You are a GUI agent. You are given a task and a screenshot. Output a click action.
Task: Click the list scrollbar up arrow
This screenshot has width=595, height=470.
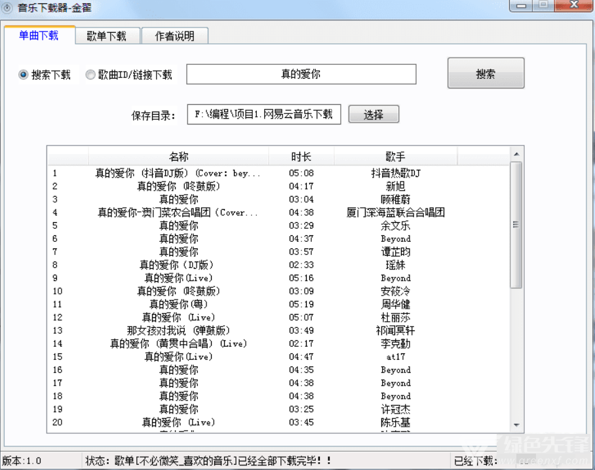pos(516,154)
